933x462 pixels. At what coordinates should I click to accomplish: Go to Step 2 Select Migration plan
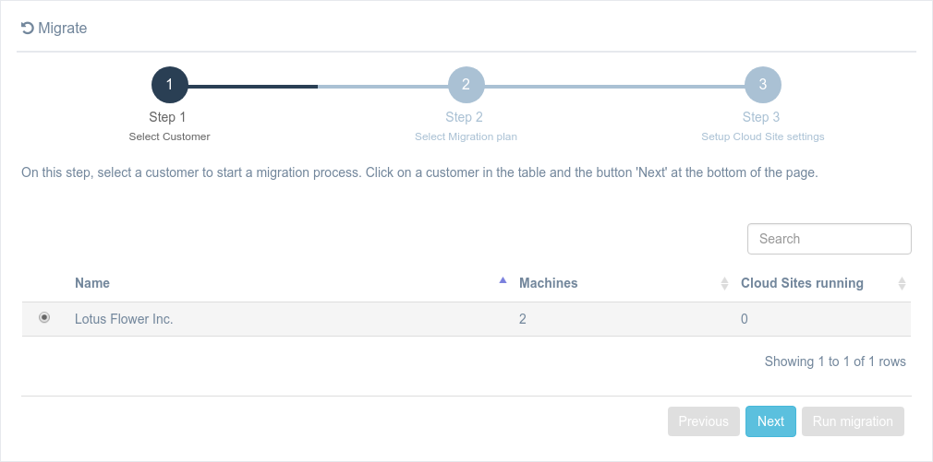466,126
